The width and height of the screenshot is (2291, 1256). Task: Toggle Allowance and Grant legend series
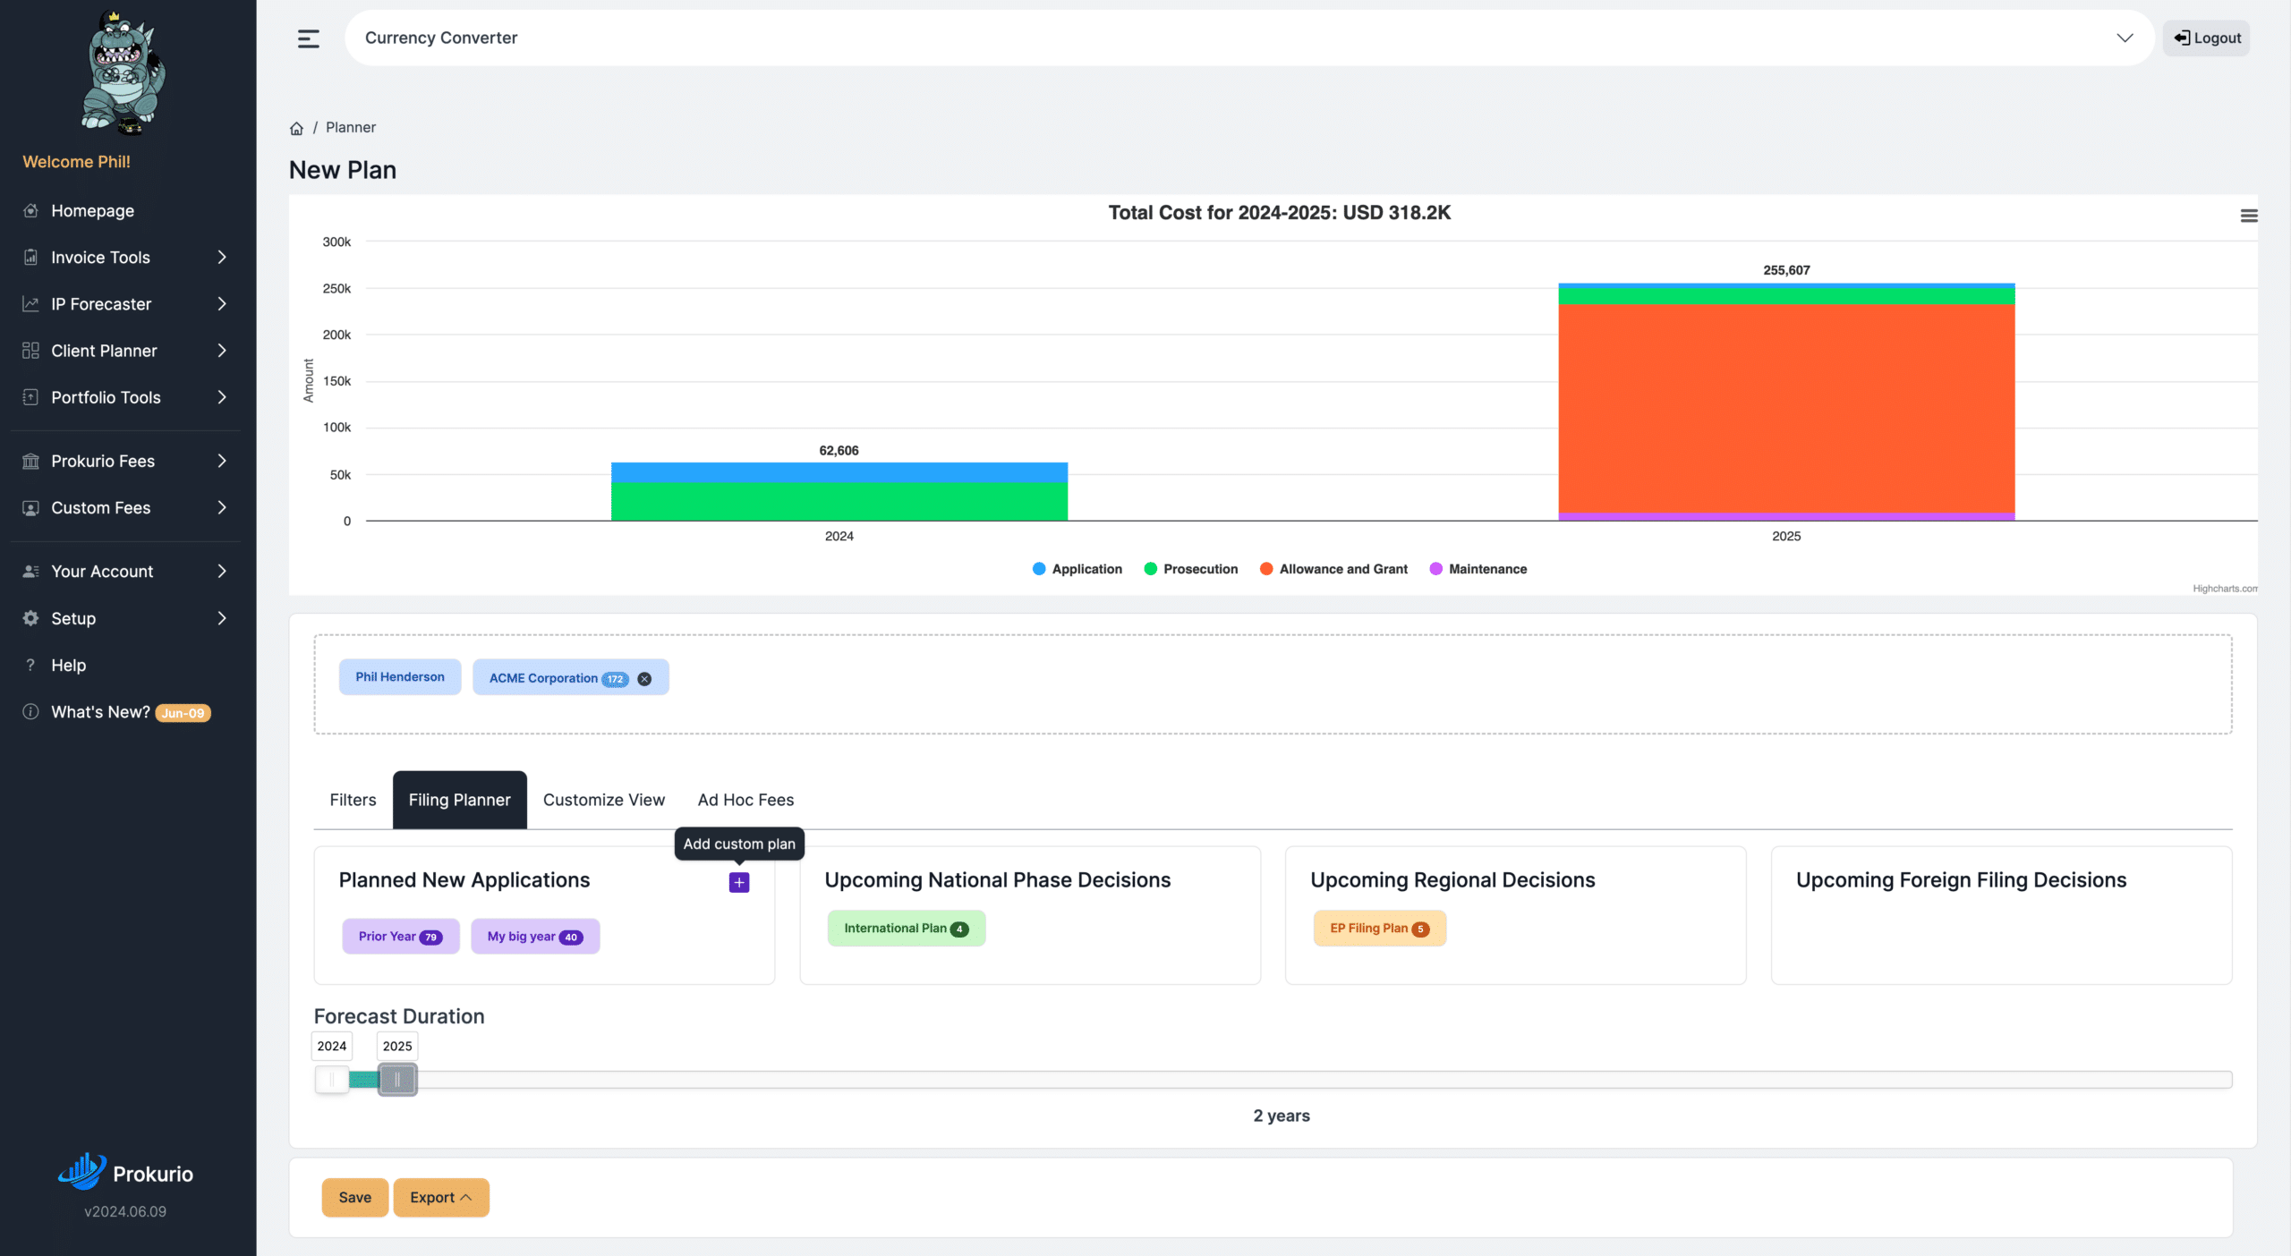point(1333,569)
